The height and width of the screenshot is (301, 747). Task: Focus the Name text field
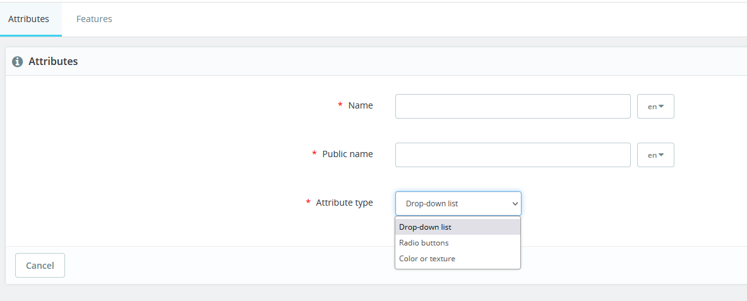[512, 106]
